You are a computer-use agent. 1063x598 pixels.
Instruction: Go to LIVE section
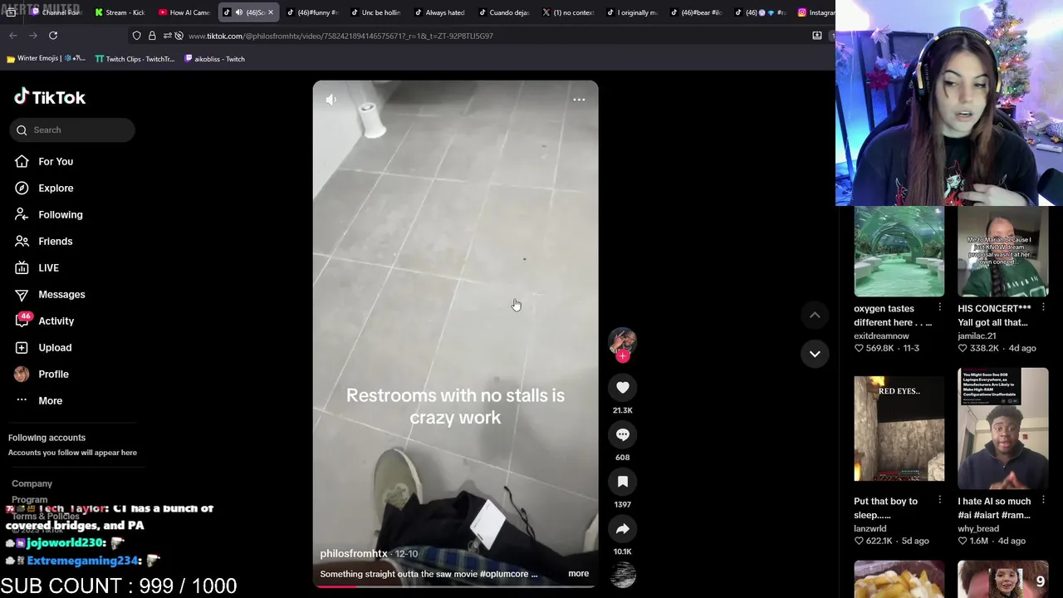click(x=48, y=267)
